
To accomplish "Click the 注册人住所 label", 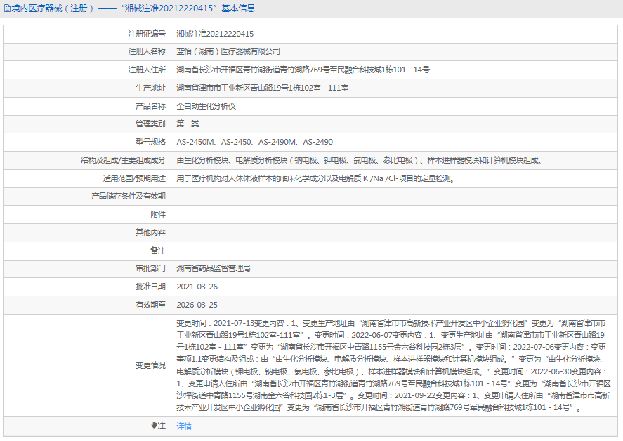I will pos(147,70).
